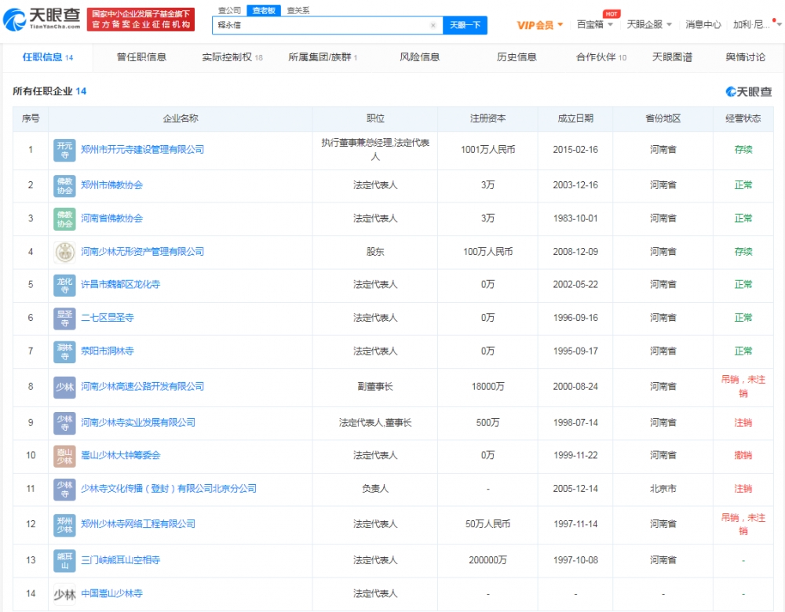This screenshot has width=785, height=612.
Task: Click the 企业名称 column header
Action: click(181, 118)
